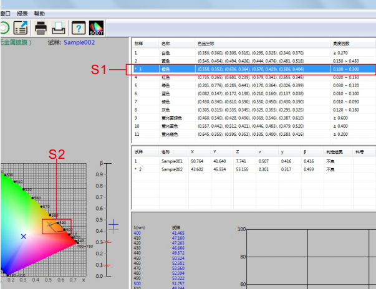Click the green circular icon in toolbar
376x289 pixels.
point(3,27)
